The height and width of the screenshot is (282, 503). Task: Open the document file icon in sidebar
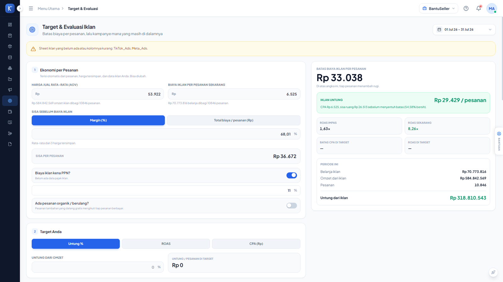click(x=10, y=144)
